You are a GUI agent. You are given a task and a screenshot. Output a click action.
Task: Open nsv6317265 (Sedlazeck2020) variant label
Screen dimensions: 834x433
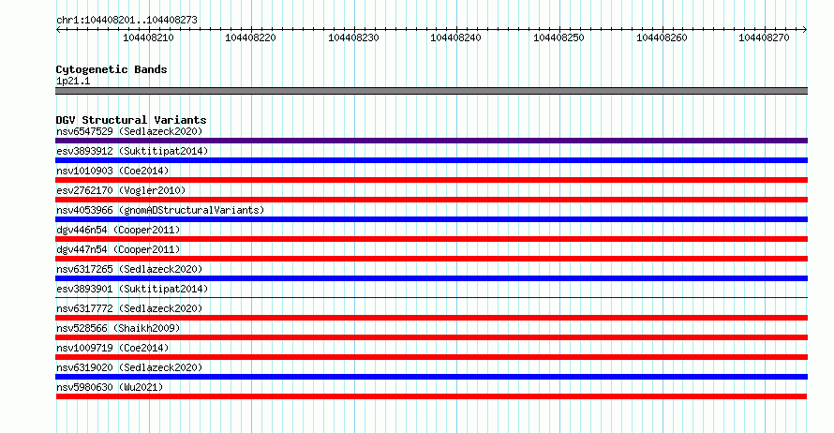(129, 269)
